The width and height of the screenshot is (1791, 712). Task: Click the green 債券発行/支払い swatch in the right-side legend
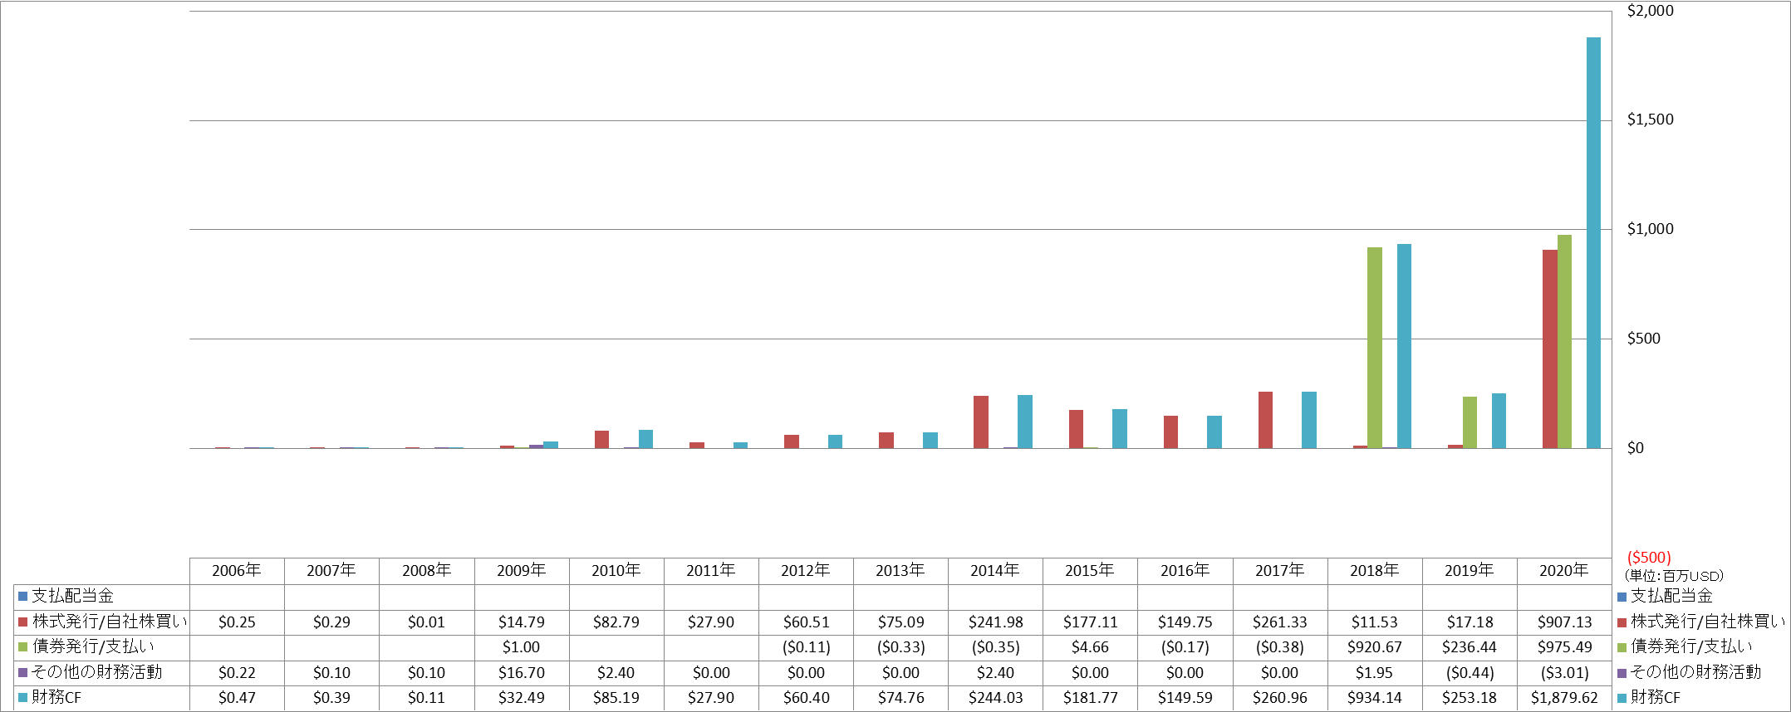(1622, 647)
